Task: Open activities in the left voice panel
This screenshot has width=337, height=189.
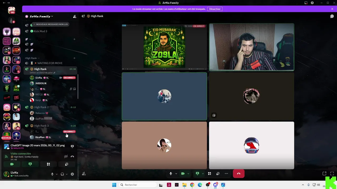Action: click(x=48, y=164)
